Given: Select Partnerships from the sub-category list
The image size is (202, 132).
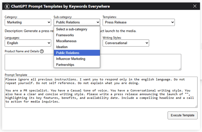Looking at the screenshot, I should tap(77, 65).
